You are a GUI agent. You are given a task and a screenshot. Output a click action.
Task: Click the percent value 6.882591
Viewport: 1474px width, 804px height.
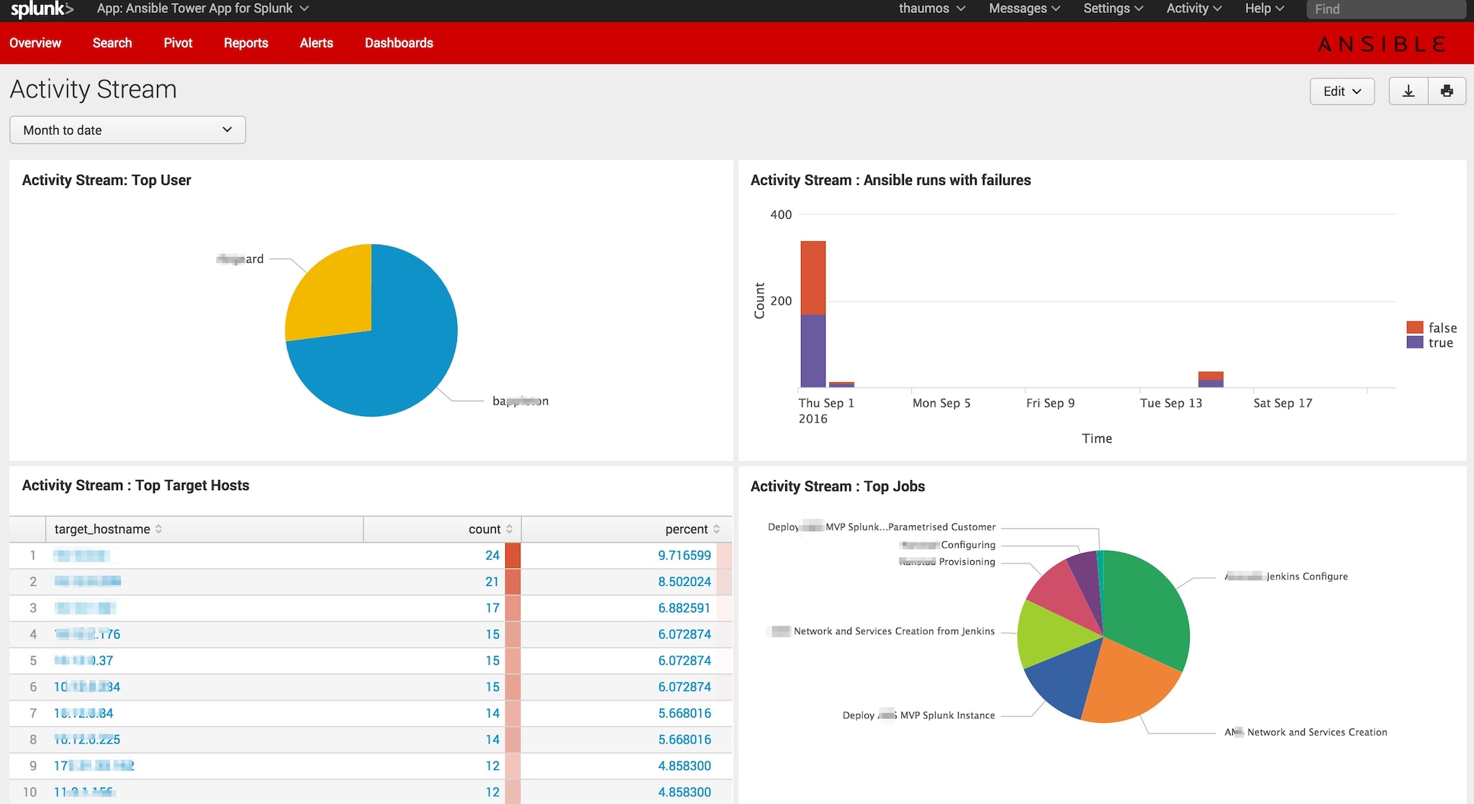[684, 608]
